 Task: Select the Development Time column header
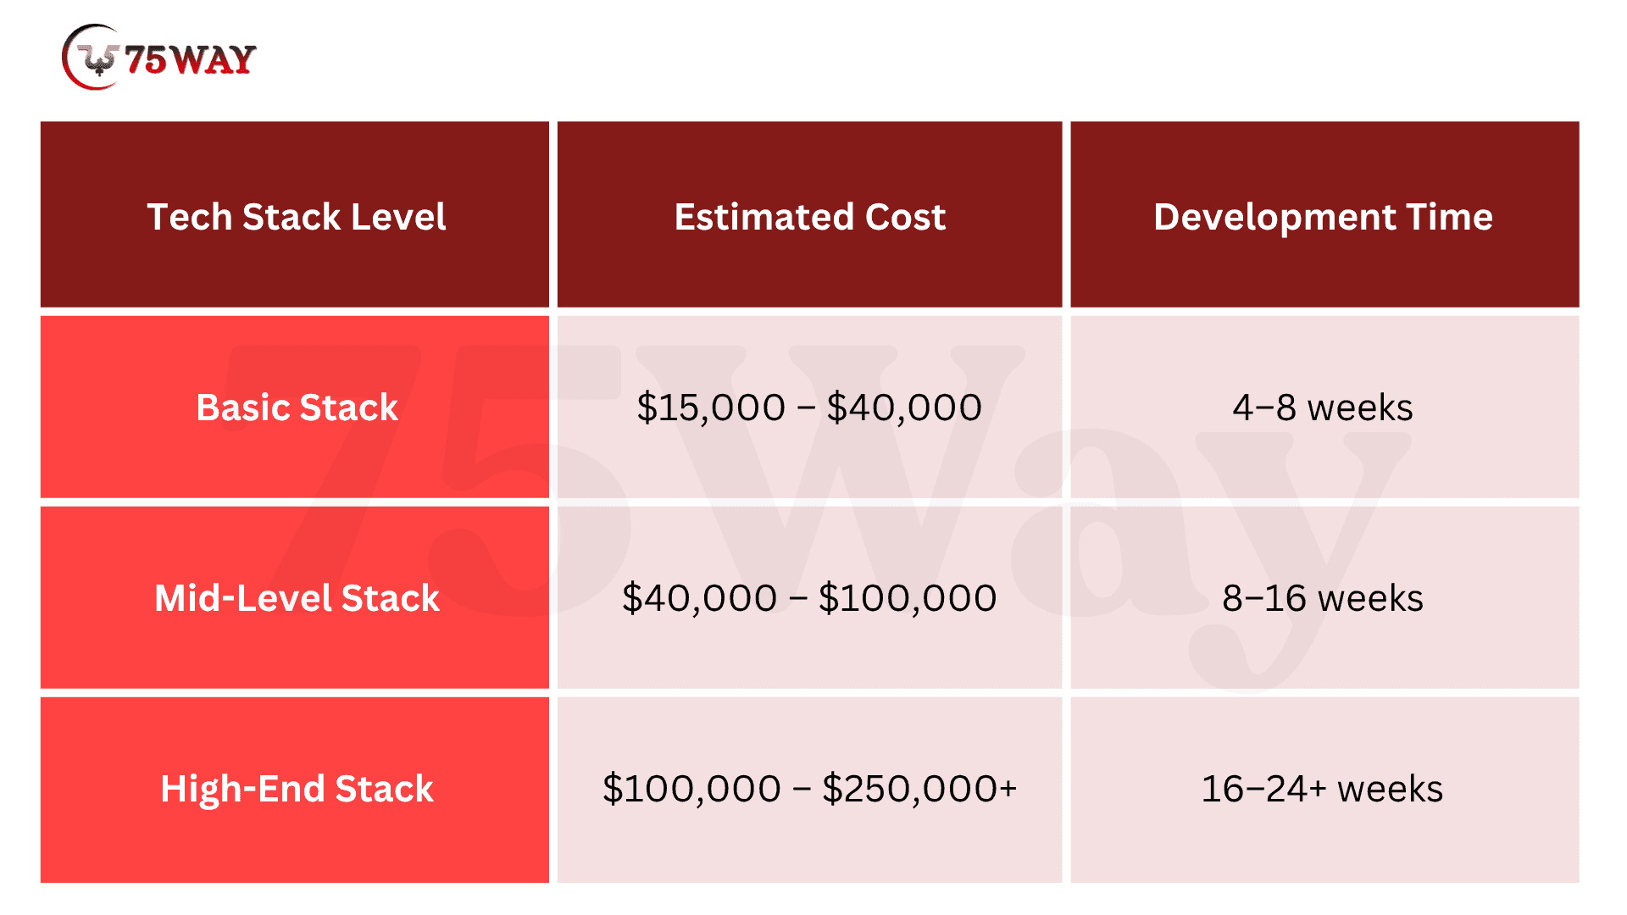1323,217
